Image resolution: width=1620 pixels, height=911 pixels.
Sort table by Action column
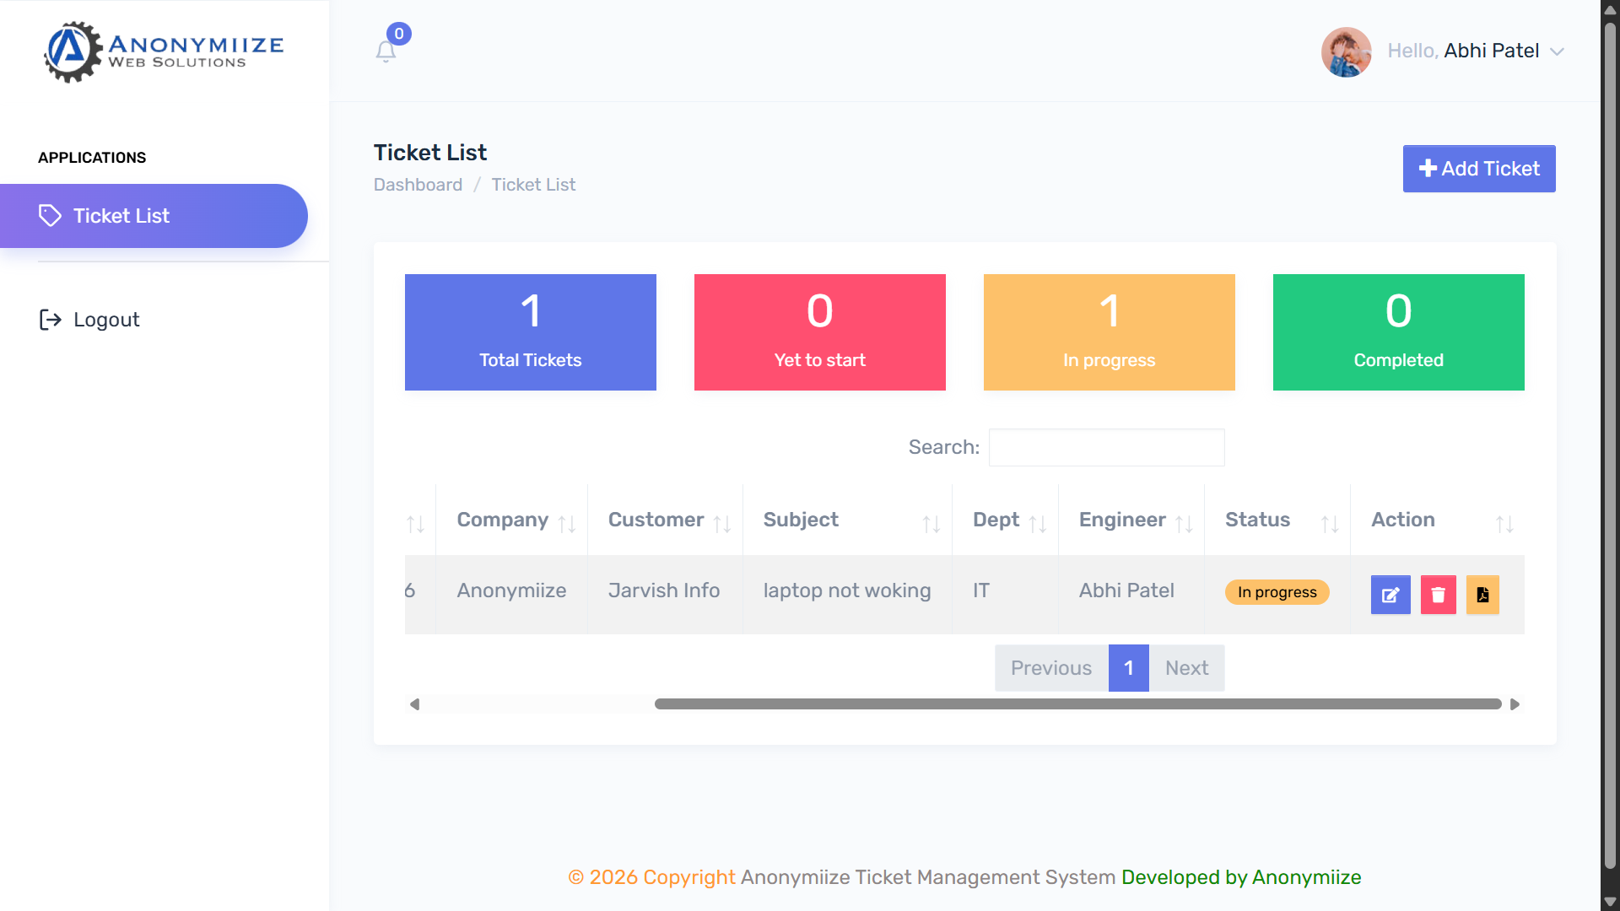pyautogui.click(x=1437, y=520)
